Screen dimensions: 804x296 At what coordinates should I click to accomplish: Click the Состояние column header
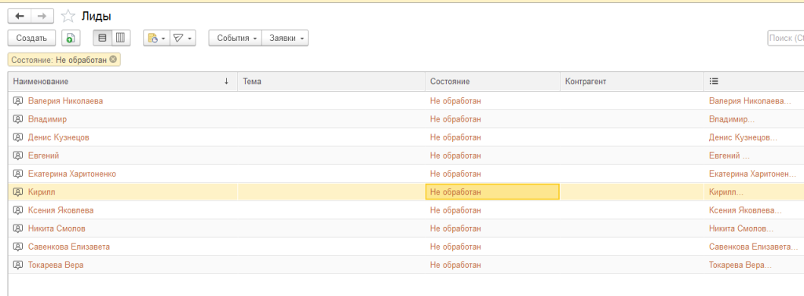pos(492,82)
